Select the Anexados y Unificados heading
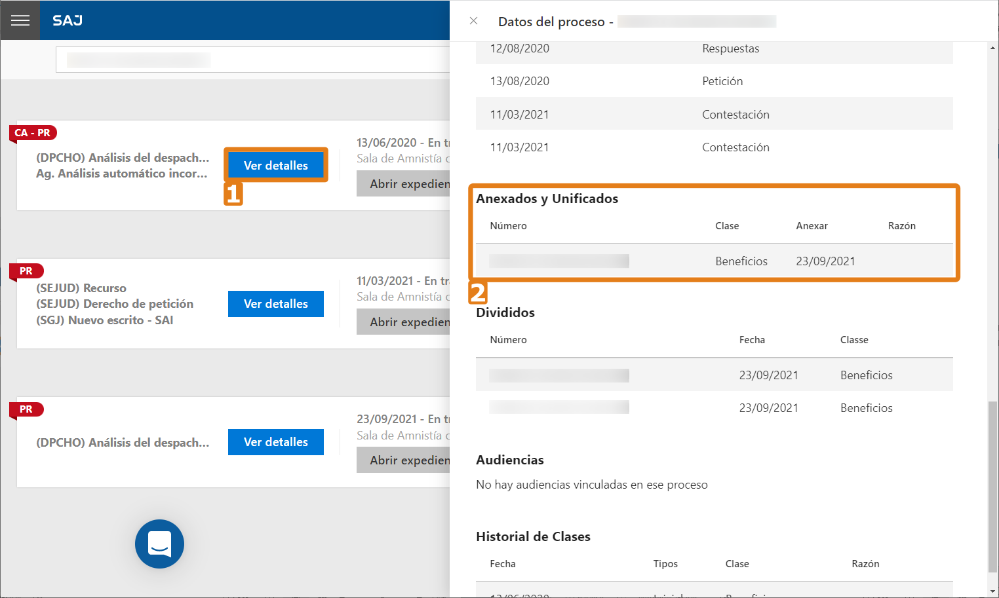This screenshot has height=598, width=999. point(547,198)
